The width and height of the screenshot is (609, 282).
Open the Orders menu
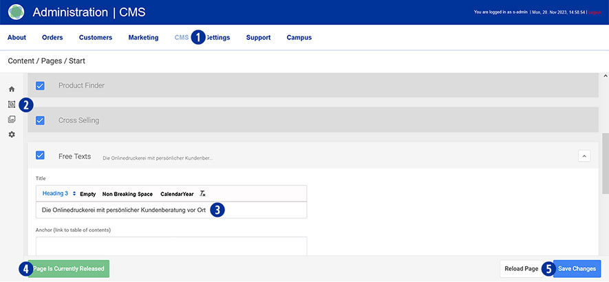pyautogui.click(x=52, y=38)
